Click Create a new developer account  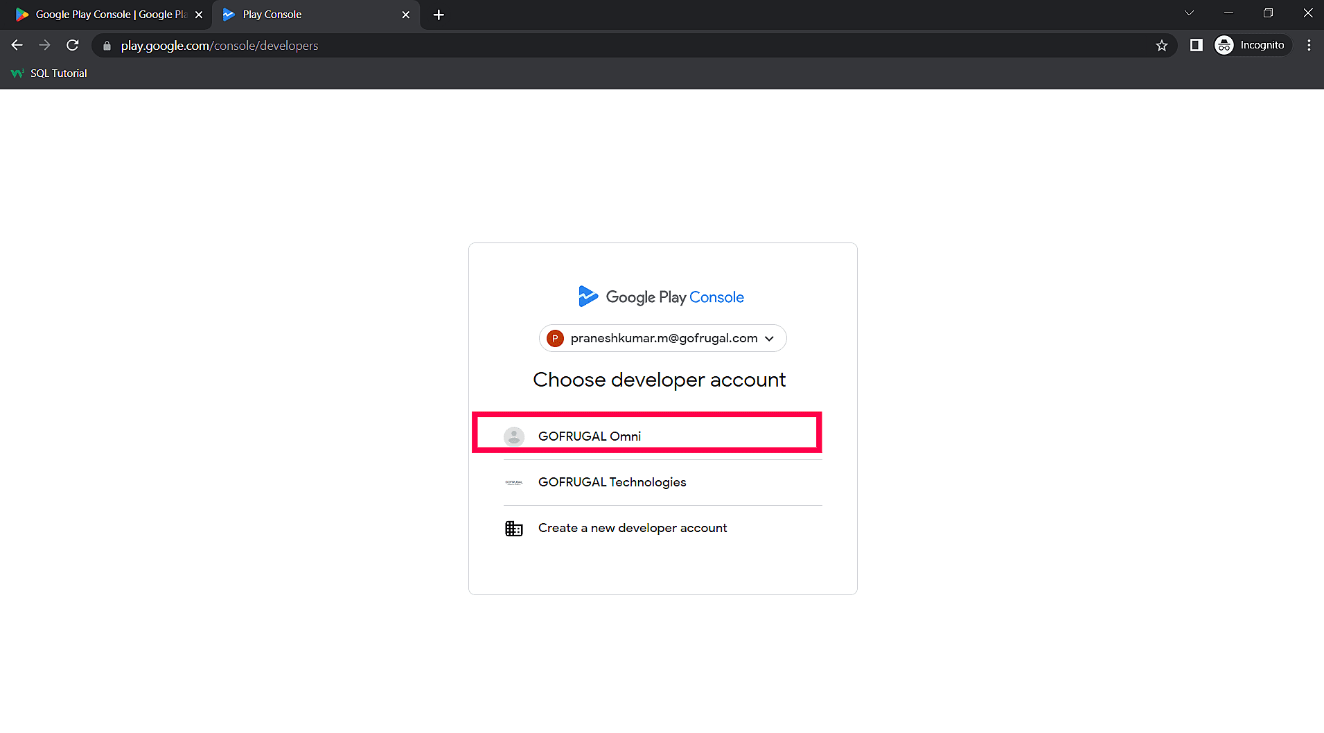[x=663, y=528]
